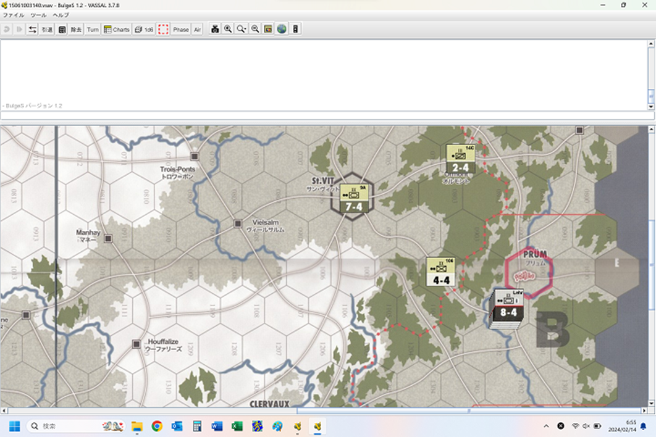
Task: Click the Phase button
Action: tap(181, 29)
